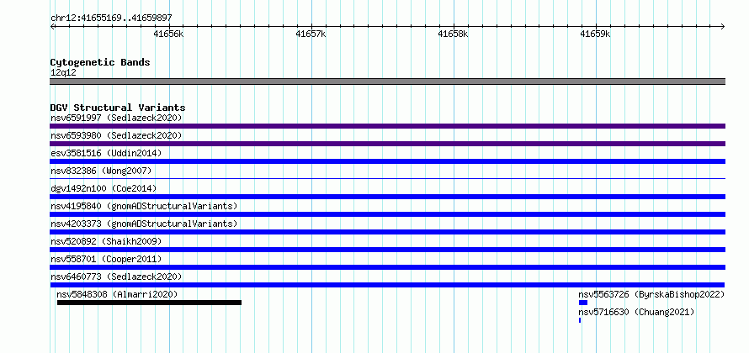Click nsv4203373 (gnomADStructuralVariants) label
Image resolution: width=749 pixels, height=353 pixels.
click(x=144, y=224)
